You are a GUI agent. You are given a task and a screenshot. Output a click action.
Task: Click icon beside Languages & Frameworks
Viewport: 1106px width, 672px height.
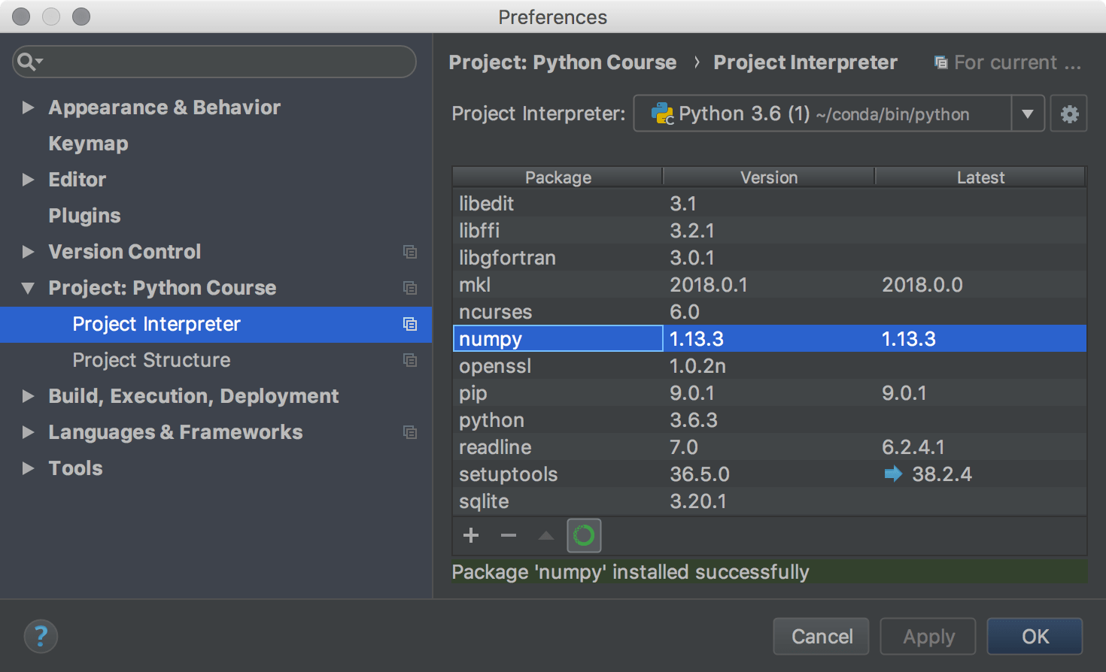coord(410,432)
